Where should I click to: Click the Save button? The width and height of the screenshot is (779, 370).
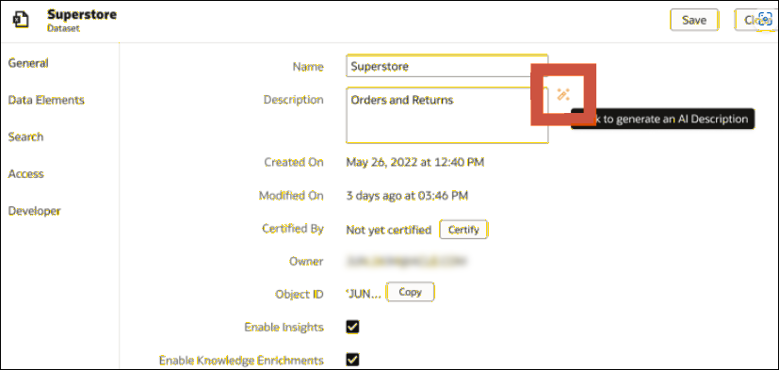coord(694,21)
